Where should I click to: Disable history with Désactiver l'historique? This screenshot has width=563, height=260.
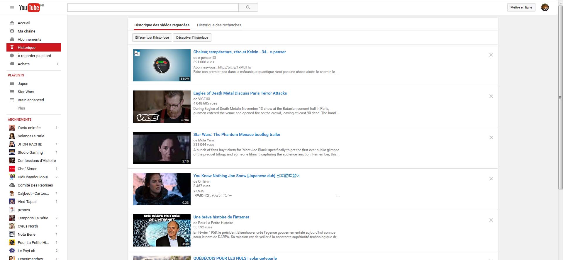192,37
